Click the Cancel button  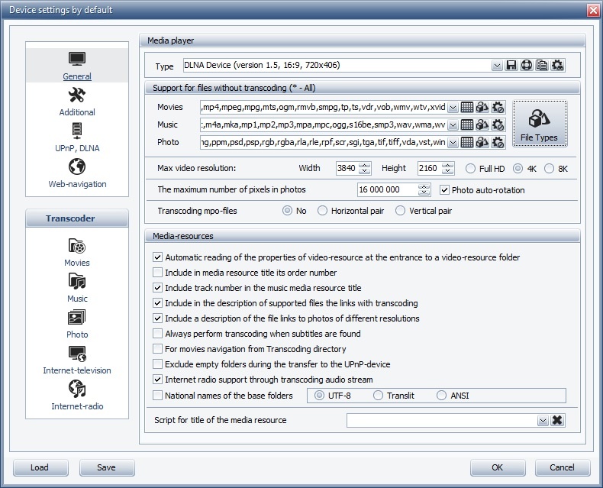[x=563, y=467]
